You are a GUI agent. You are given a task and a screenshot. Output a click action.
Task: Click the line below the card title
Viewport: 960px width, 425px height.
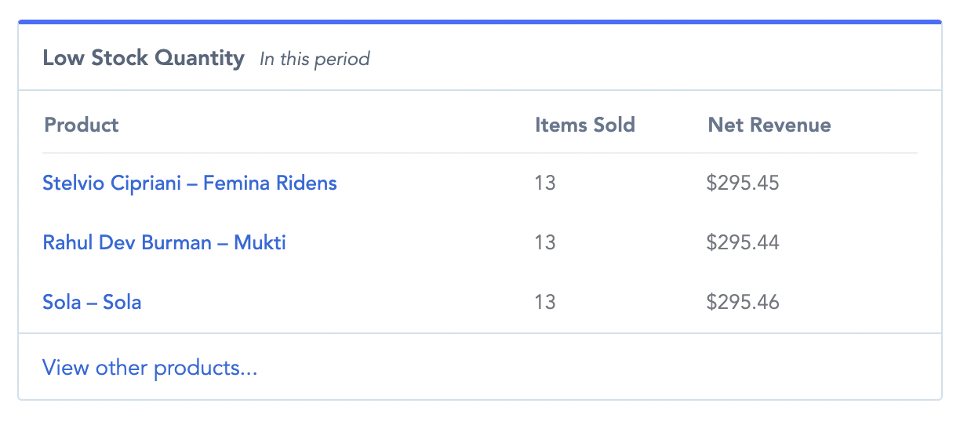click(x=480, y=90)
